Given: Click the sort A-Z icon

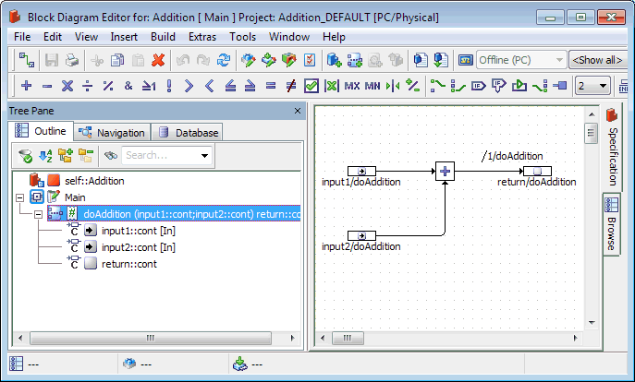Looking at the screenshot, I should pyautogui.click(x=45, y=156).
